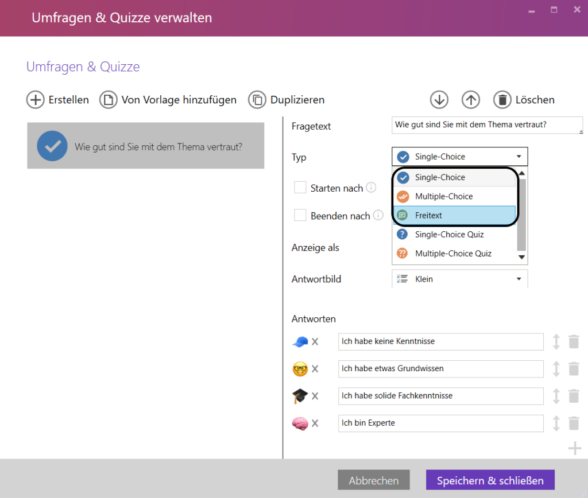The height and width of the screenshot is (498, 588).
Task: Choose Single-Choice Quiz from the type list
Action: click(455, 235)
